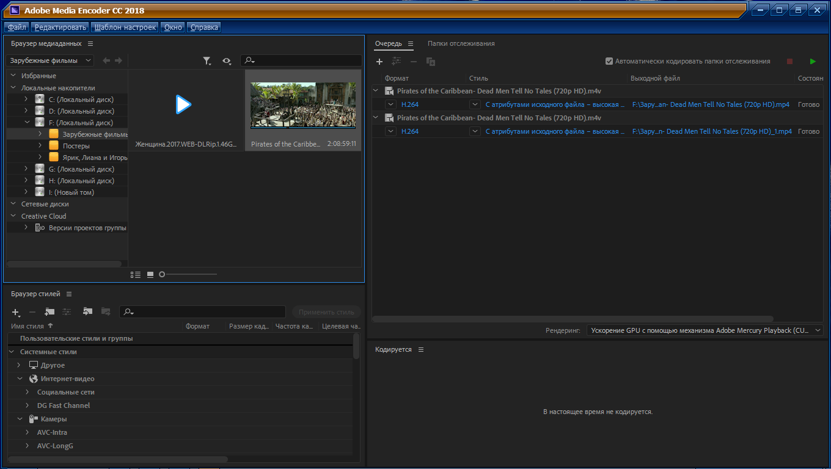Play the "Женщина.2017" video preview
Viewport: 831px width, 469px height.
[x=183, y=104]
